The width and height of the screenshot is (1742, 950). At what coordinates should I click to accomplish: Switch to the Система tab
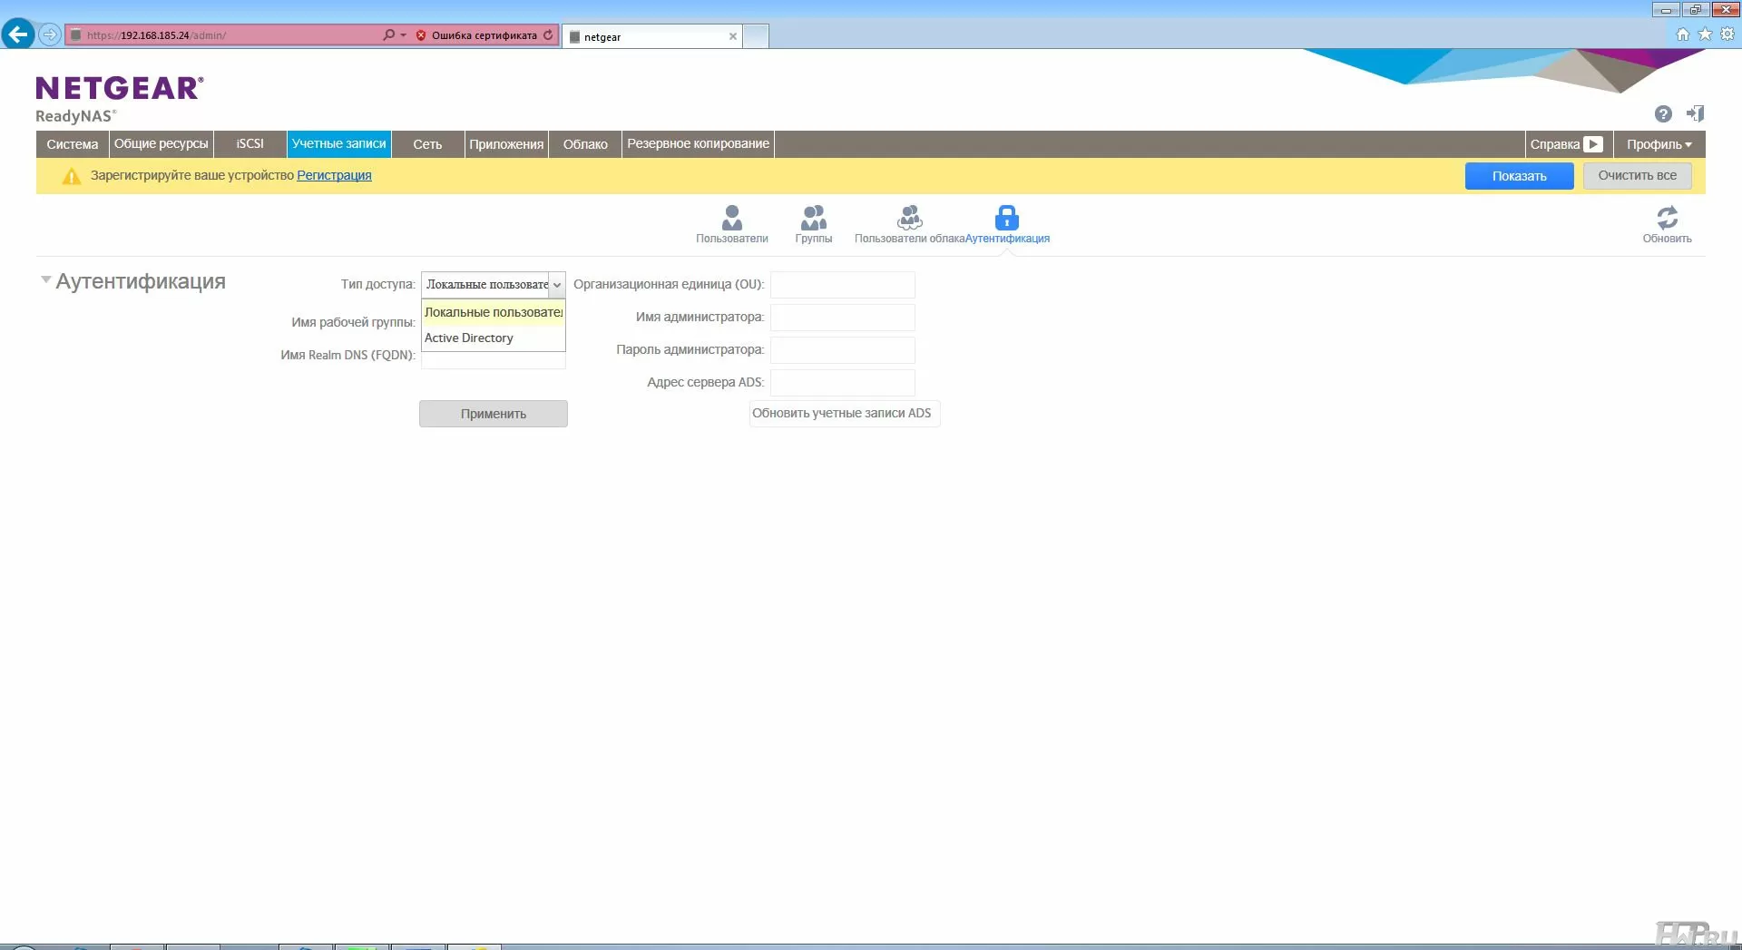pyautogui.click(x=73, y=144)
